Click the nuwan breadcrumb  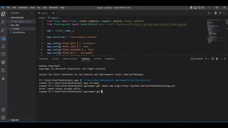tap(42, 18)
